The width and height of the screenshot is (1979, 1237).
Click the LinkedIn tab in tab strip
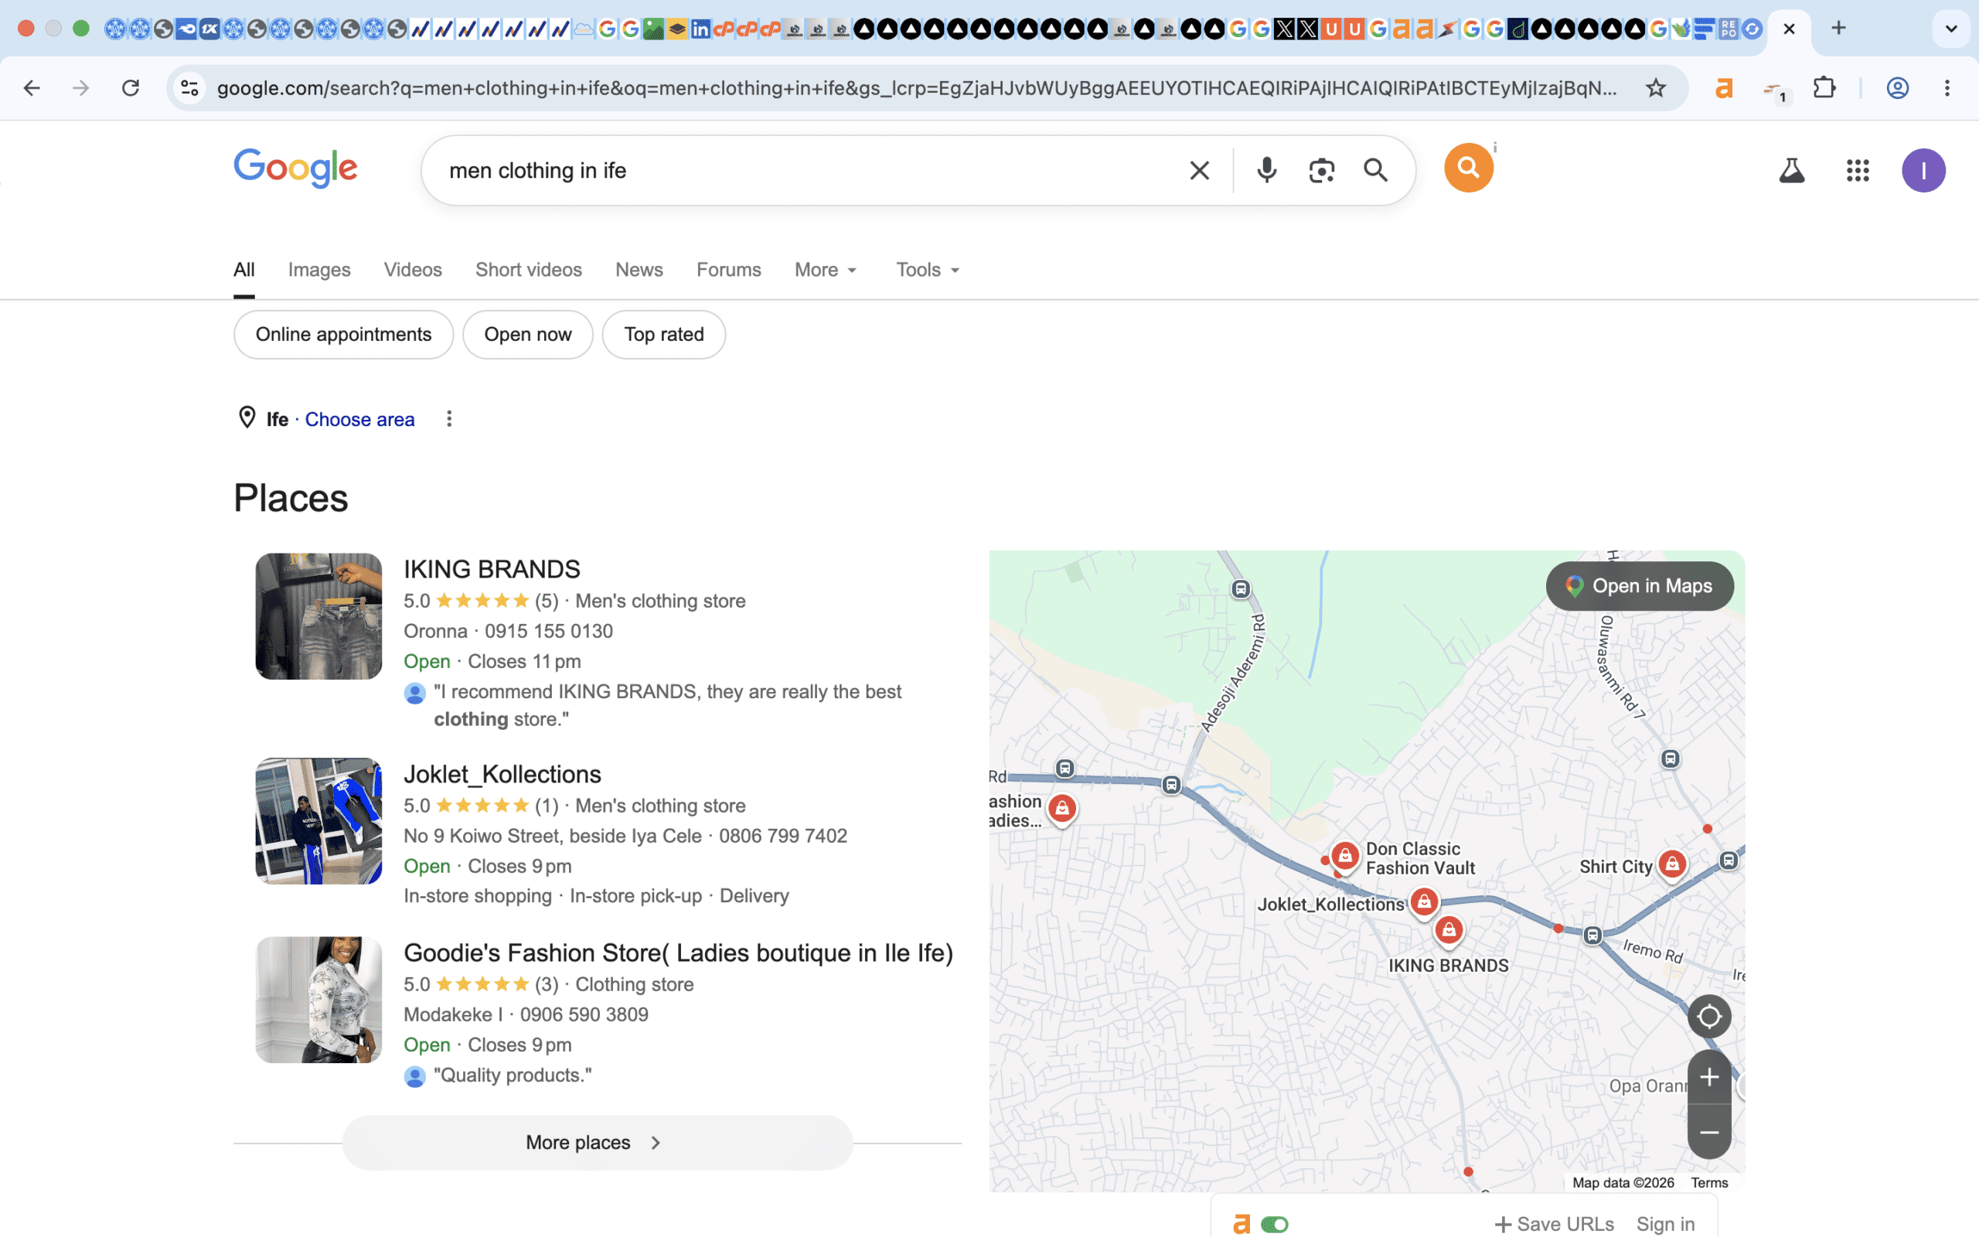[x=700, y=29]
